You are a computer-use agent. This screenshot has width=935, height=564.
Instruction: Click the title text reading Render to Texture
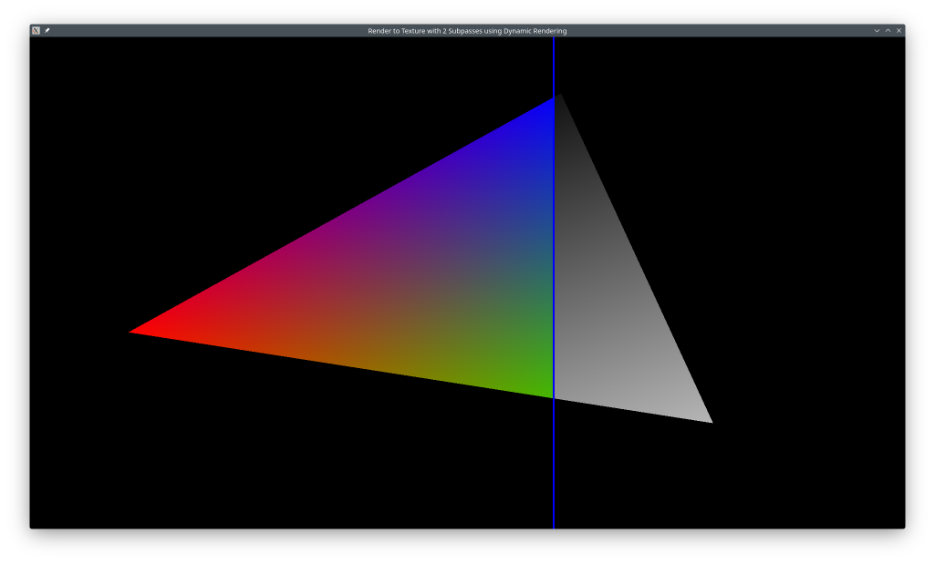(467, 30)
